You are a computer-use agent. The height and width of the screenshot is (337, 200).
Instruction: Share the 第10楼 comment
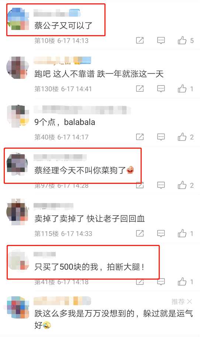tap(140, 40)
